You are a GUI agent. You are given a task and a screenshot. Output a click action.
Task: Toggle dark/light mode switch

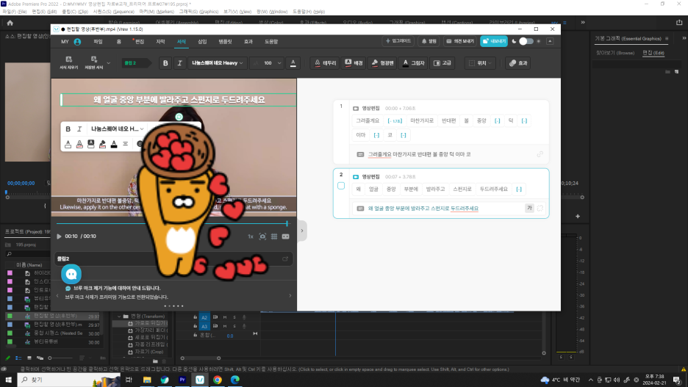click(526, 41)
